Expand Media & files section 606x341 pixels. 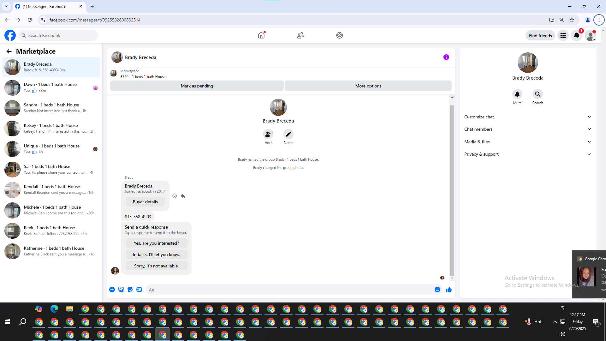pos(527,142)
